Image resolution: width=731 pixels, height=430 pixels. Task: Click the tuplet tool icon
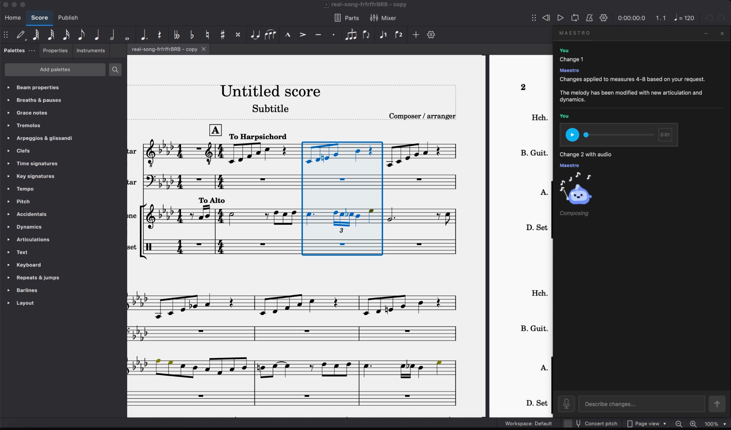[x=351, y=35]
